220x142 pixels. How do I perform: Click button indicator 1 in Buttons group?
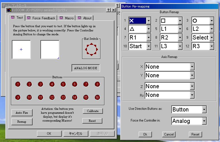tap(18, 84)
